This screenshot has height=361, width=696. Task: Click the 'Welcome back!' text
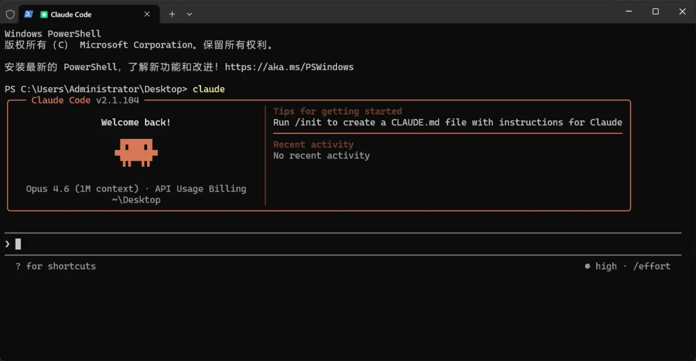tap(136, 122)
